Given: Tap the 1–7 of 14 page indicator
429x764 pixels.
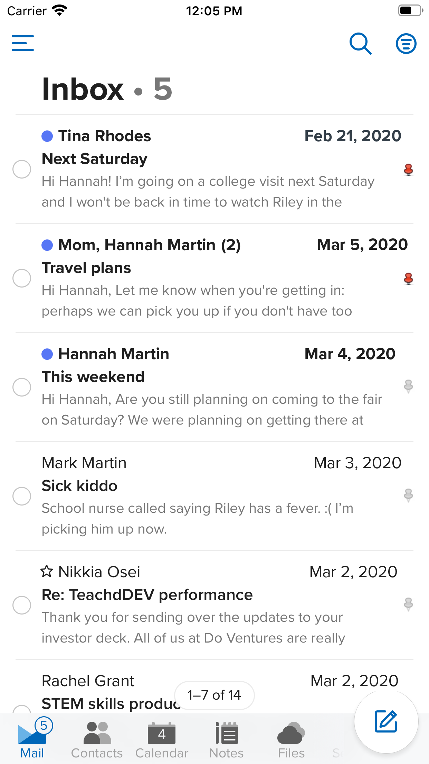Looking at the screenshot, I should pyautogui.click(x=214, y=695).
